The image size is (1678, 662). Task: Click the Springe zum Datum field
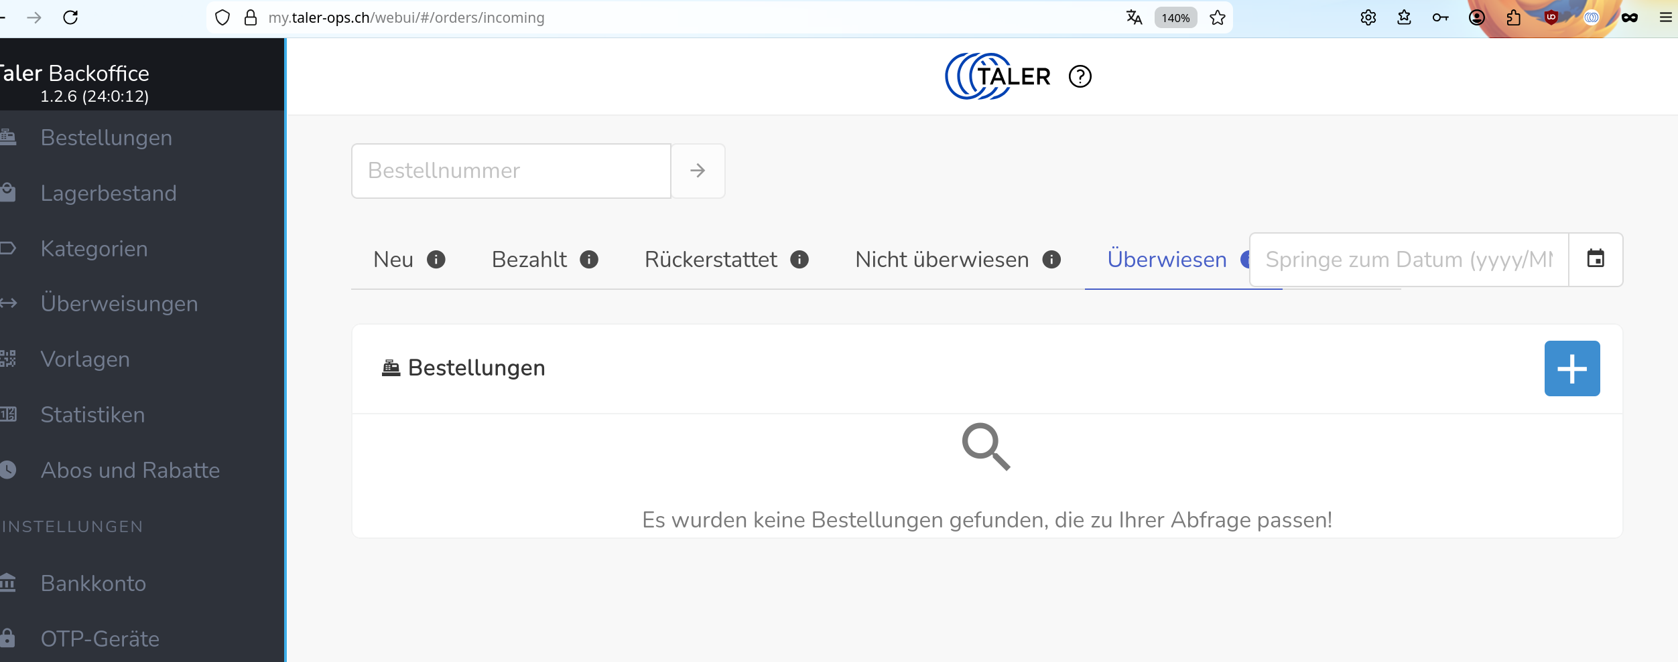point(1408,260)
